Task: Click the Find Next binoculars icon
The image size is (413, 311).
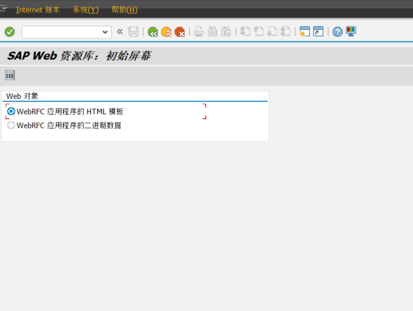Action: [x=226, y=32]
